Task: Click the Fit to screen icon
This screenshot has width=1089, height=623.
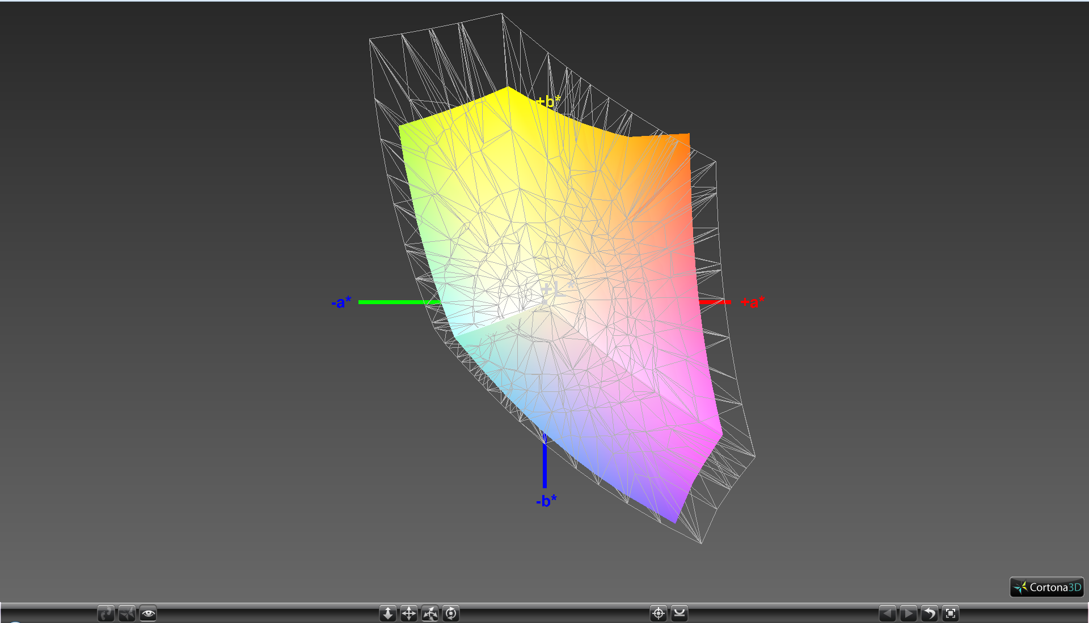Action: point(951,613)
